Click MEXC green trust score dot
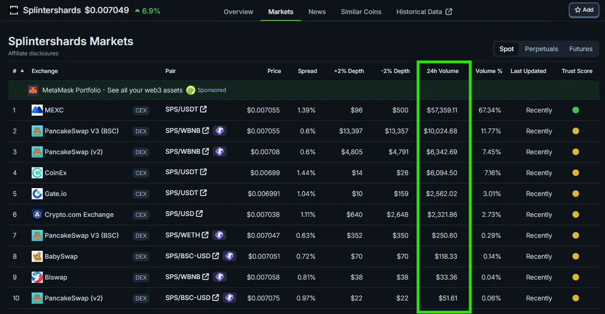Viewport: 605px width, 314px height. tap(575, 110)
